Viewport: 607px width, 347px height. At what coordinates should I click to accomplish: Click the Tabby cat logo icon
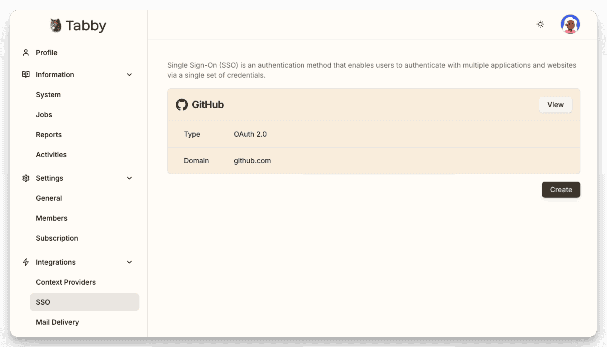[x=56, y=26]
